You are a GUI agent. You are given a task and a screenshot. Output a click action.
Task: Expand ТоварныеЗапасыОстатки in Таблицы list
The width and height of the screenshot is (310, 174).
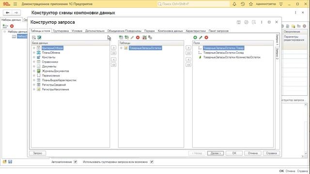click(121, 48)
